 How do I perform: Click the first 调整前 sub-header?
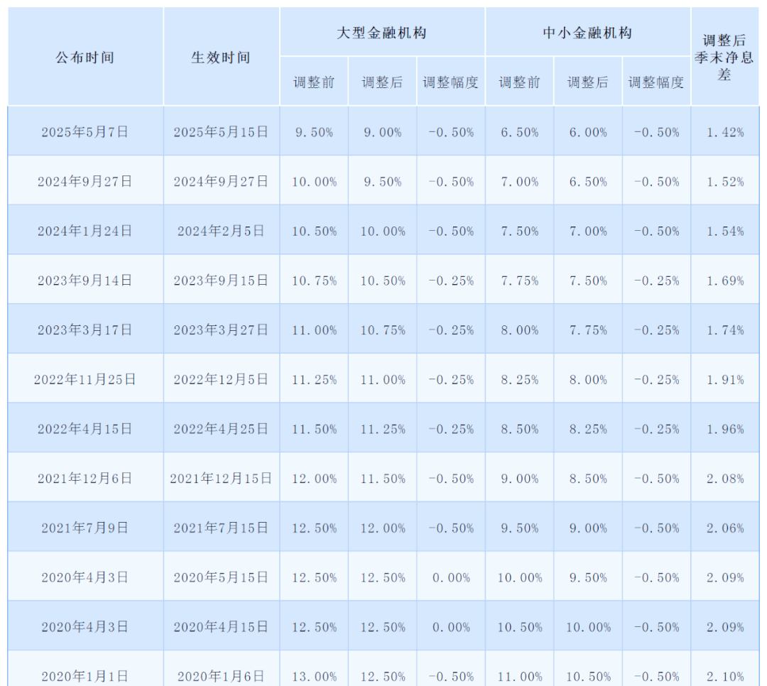[x=313, y=82]
